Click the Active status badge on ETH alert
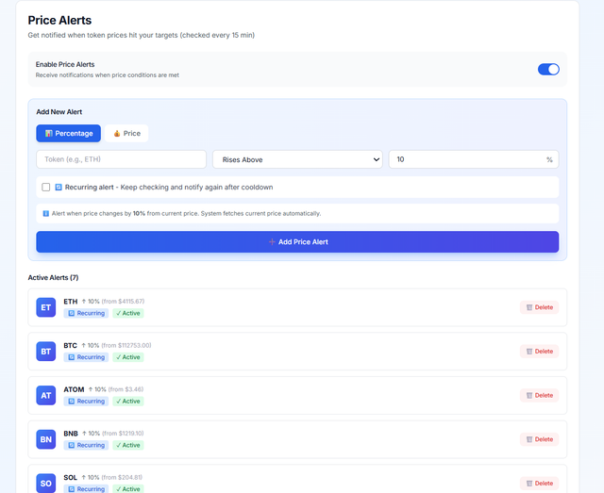 [128, 313]
